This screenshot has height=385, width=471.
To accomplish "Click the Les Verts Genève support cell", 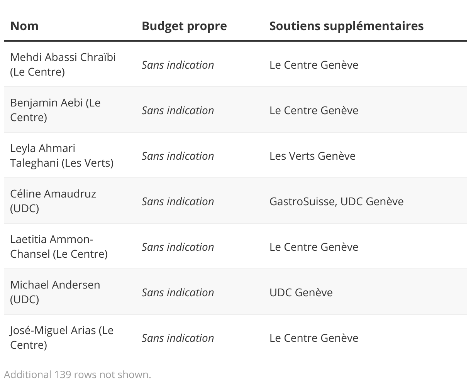I will pyautogui.click(x=312, y=156).
